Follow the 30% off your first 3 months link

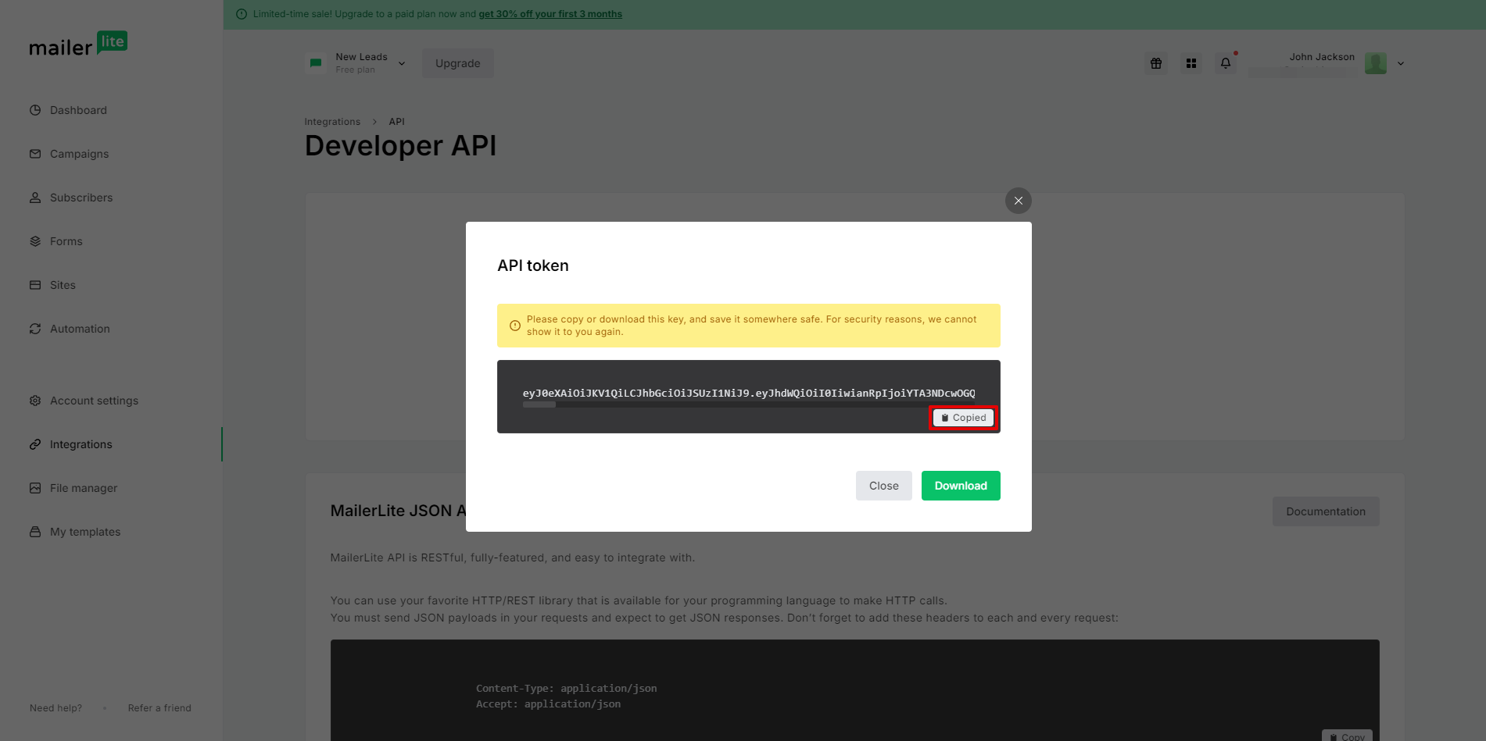click(x=550, y=14)
